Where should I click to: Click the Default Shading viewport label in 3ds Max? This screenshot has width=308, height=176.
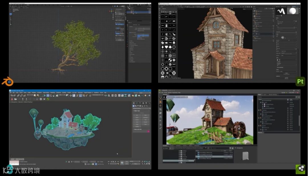click(x=28, y=102)
